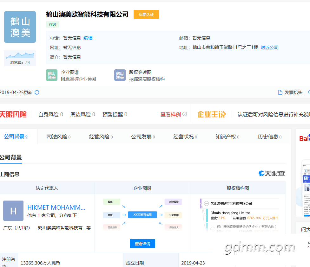Viewport: 310px width, 267px height.
Task: Click the 我要认证 orange button
Action: click(146, 14)
